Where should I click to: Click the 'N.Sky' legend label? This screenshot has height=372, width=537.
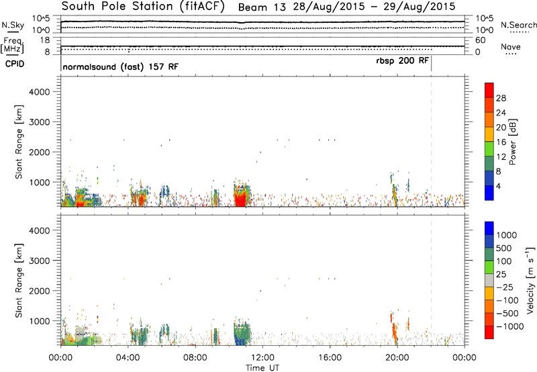(13, 25)
